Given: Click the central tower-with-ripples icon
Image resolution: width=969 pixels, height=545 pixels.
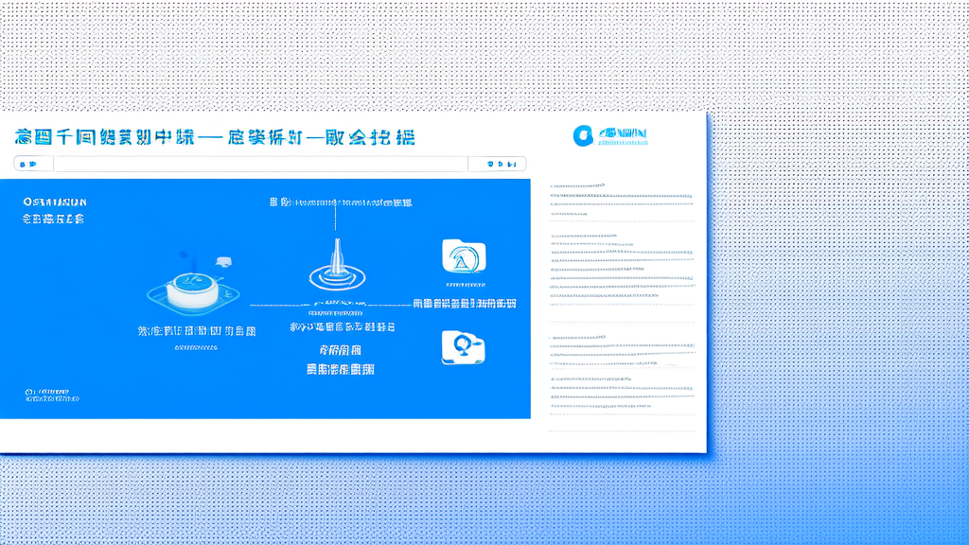Looking at the screenshot, I should pyautogui.click(x=337, y=266).
